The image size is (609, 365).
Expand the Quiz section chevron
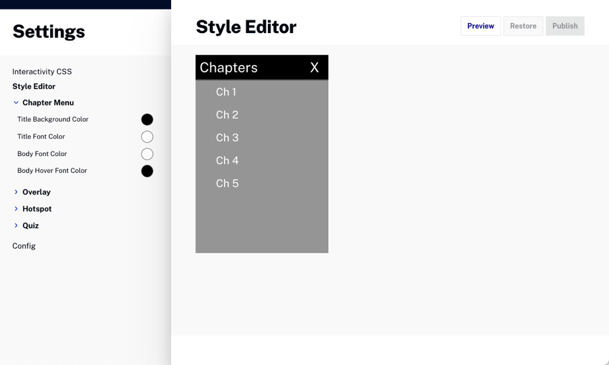(x=16, y=226)
